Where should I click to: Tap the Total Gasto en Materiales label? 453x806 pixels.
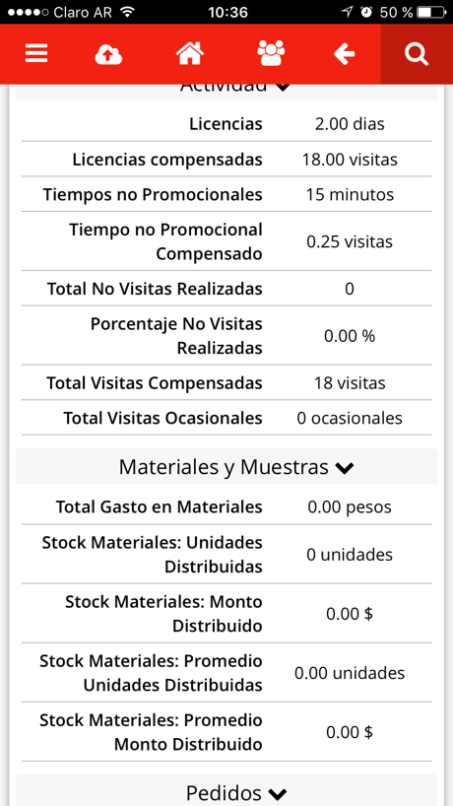(160, 507)
